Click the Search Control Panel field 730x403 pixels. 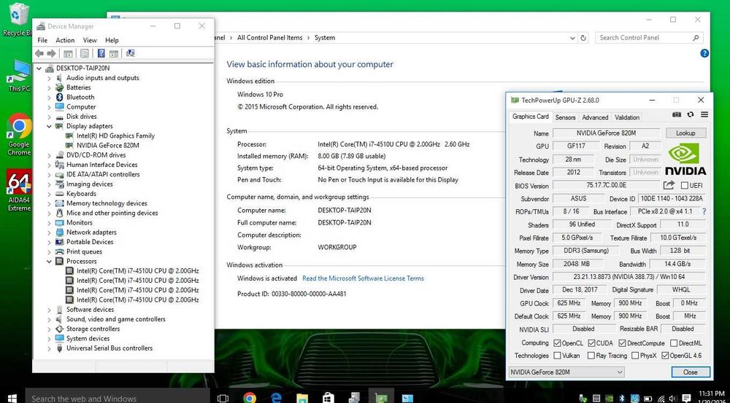tap(648, 38)
